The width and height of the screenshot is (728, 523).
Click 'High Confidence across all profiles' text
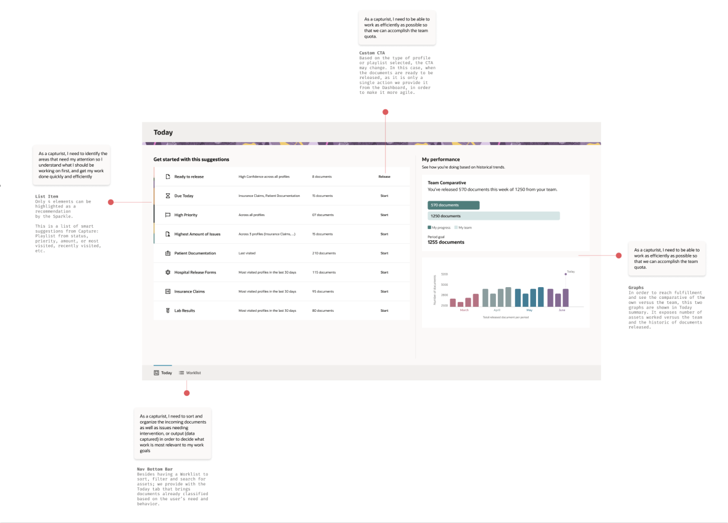[263, 177]
